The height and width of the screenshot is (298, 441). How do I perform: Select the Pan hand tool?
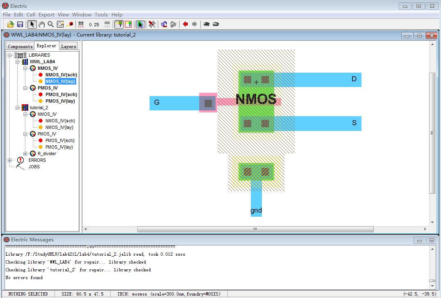41,24
